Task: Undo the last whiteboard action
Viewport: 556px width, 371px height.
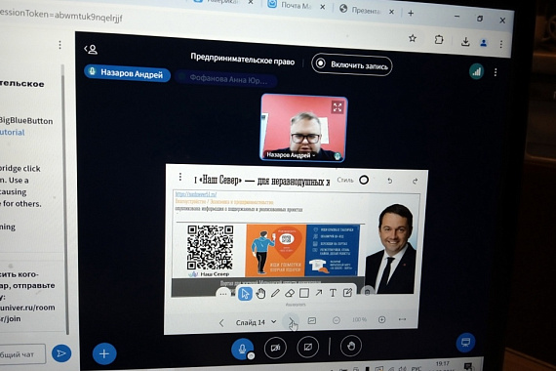Action: pos(390,181)
